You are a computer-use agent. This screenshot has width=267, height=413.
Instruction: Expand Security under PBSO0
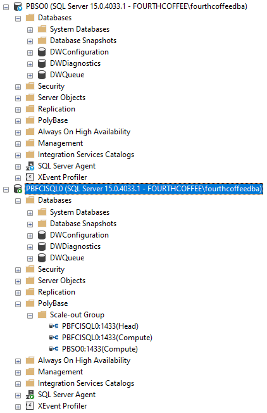18,87
